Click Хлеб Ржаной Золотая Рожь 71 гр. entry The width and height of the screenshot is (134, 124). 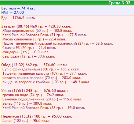point(45,35)
